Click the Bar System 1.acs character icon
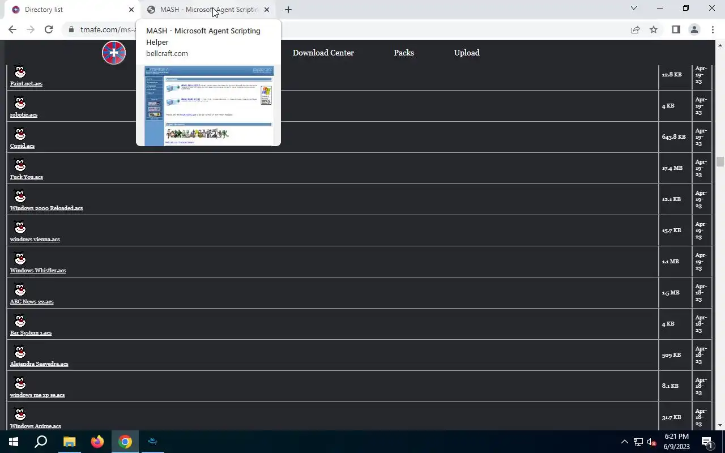The height and width of the screenshot is (453, 725). pos(20,321)
